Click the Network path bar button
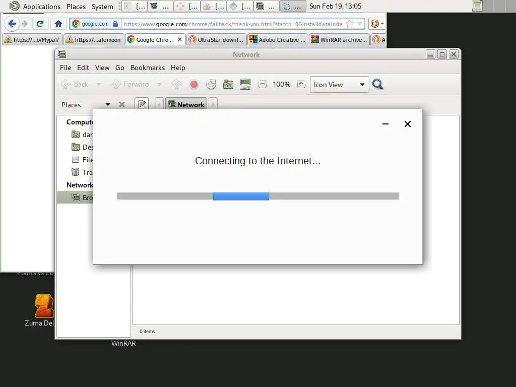516x387 pixels. point(186,104)
